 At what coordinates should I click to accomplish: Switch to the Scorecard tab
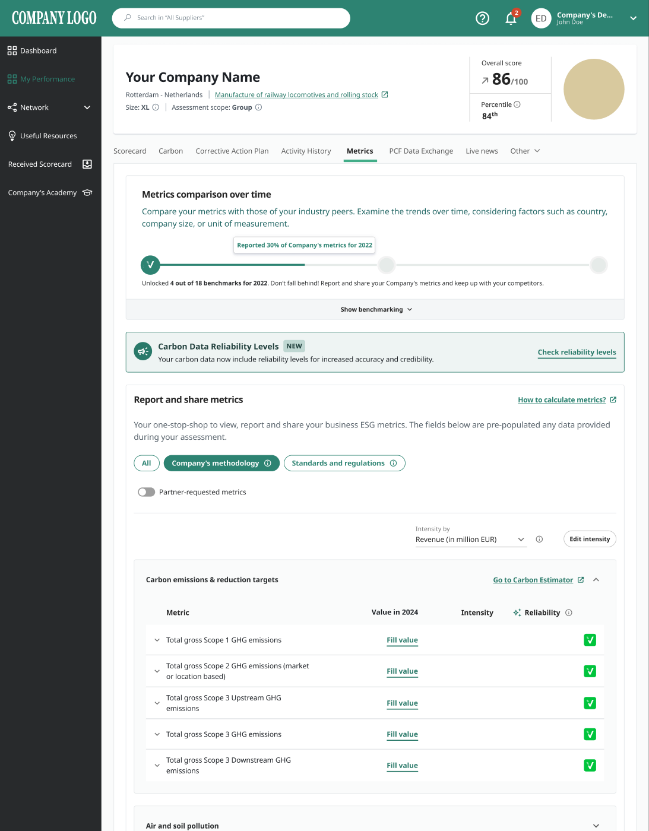coord(130,151)
